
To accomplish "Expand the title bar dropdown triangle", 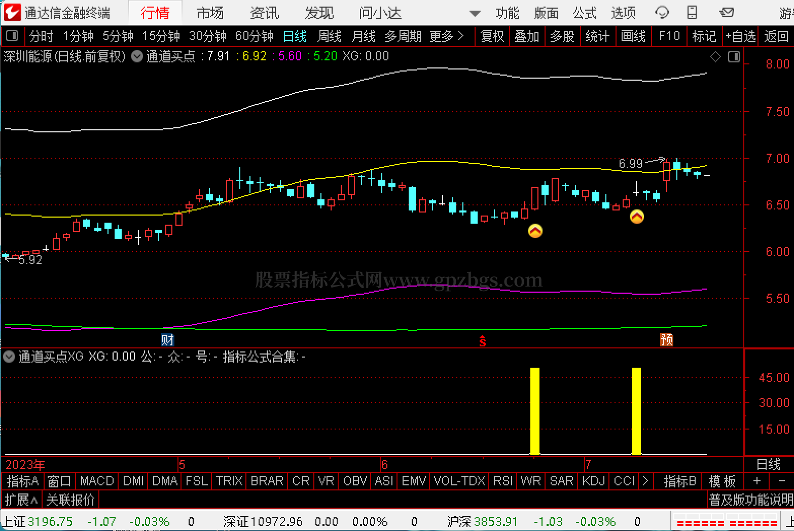I will 475,13.
